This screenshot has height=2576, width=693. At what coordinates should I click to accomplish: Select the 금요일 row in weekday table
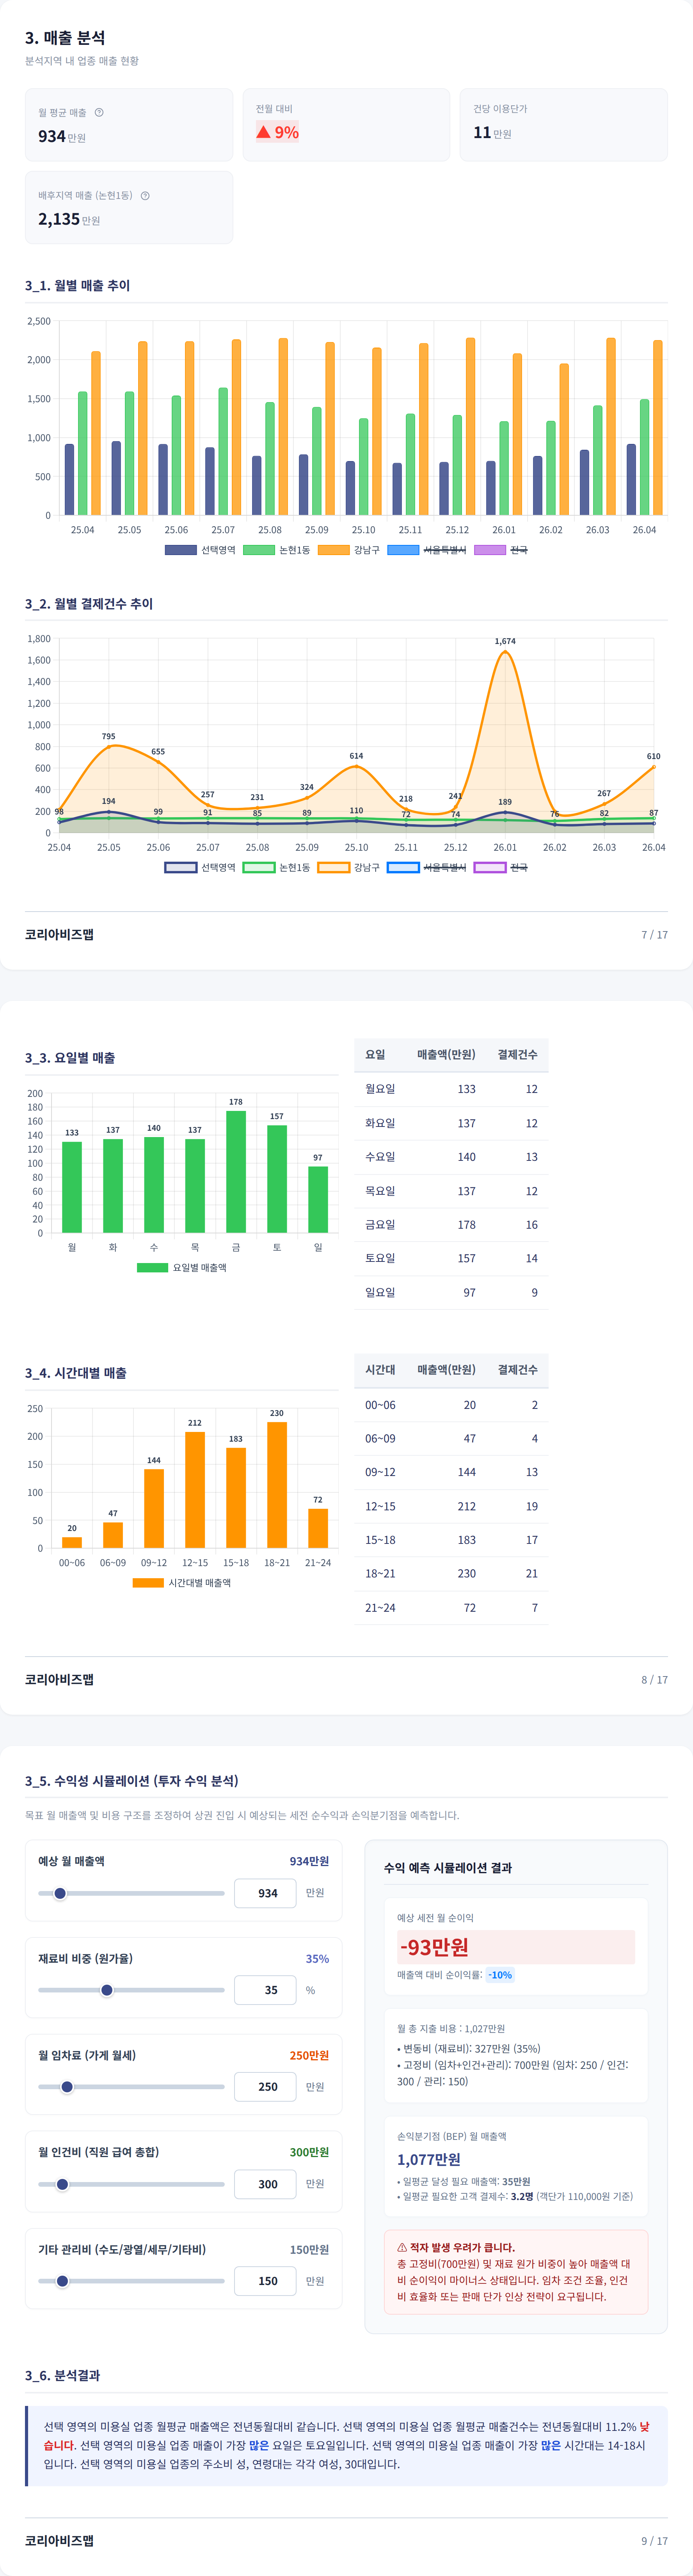[x=451, y=1225]
